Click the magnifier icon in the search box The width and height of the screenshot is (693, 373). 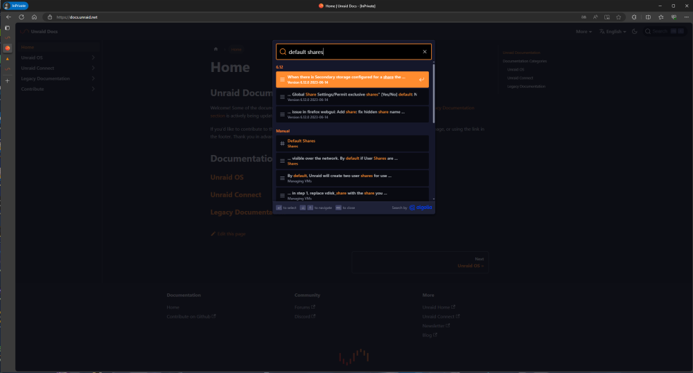[283, 52]
